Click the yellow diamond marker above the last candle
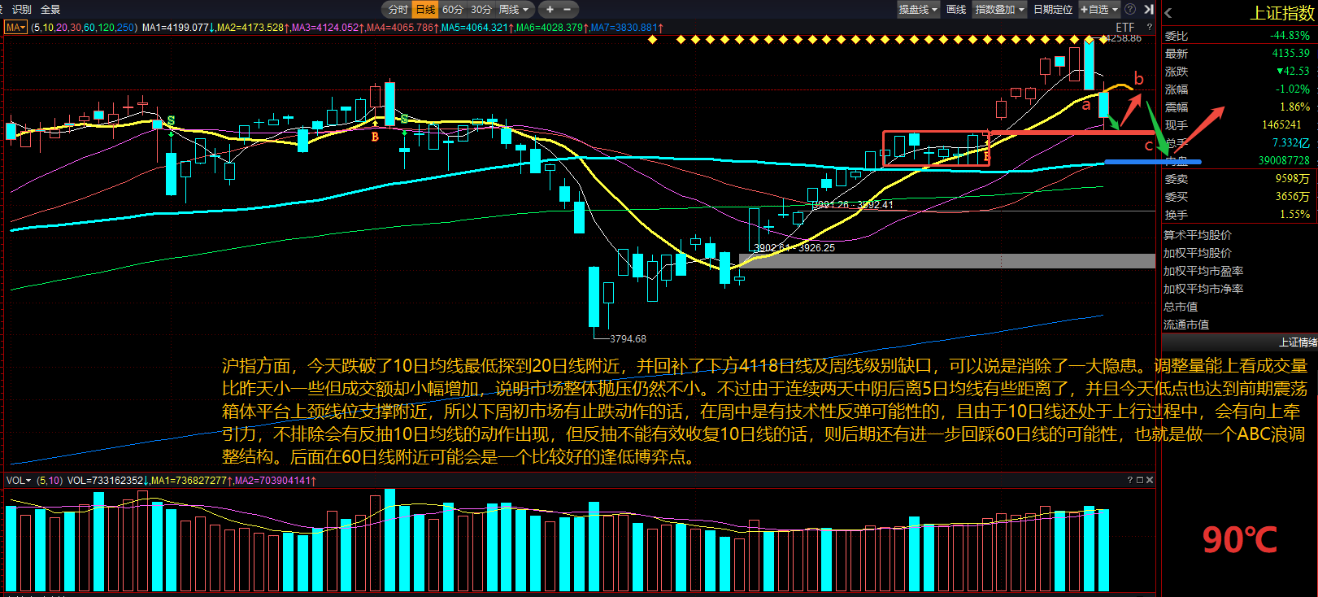The width and height of the screenshot is (1318, 597). click(x=1104, y=39)
